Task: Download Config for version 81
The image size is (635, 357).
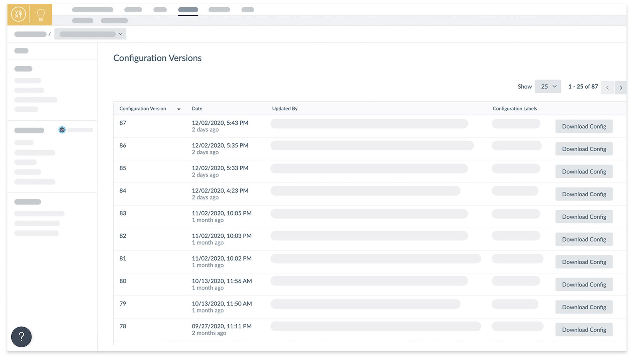Action: pyautogui.click(x=584, y=262)
